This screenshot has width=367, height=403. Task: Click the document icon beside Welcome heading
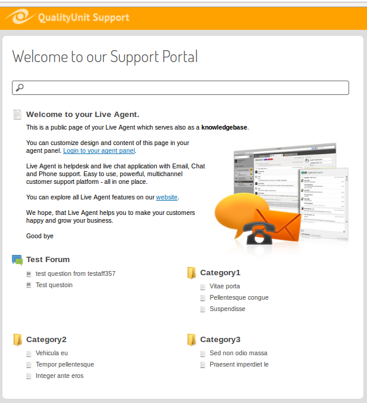coord(17,115)
